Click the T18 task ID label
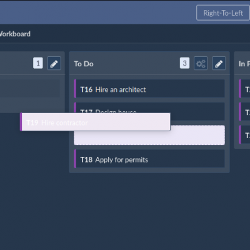The height and width of the screenshot is (250, 250). tap(86, 160)
